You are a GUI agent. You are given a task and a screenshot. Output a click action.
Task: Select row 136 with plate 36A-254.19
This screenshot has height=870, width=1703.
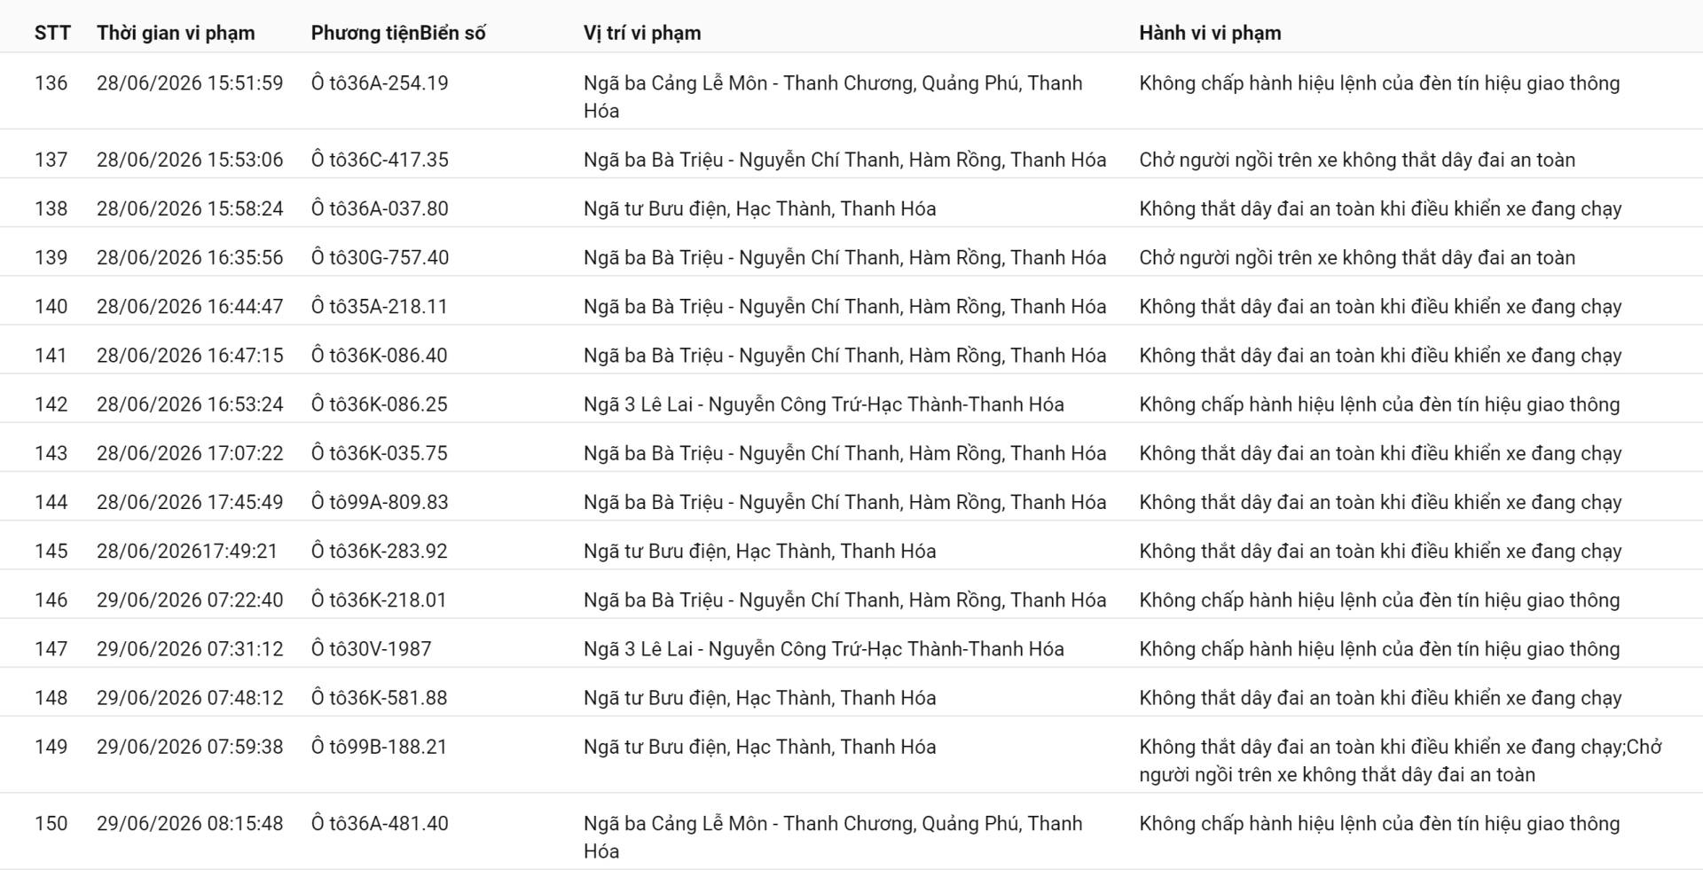pos(851,91)
